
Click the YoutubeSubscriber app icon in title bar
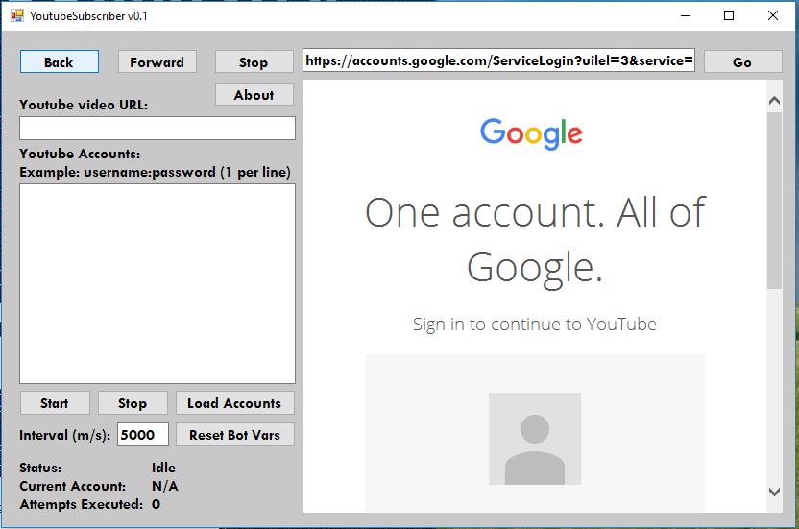coord(17,15)
